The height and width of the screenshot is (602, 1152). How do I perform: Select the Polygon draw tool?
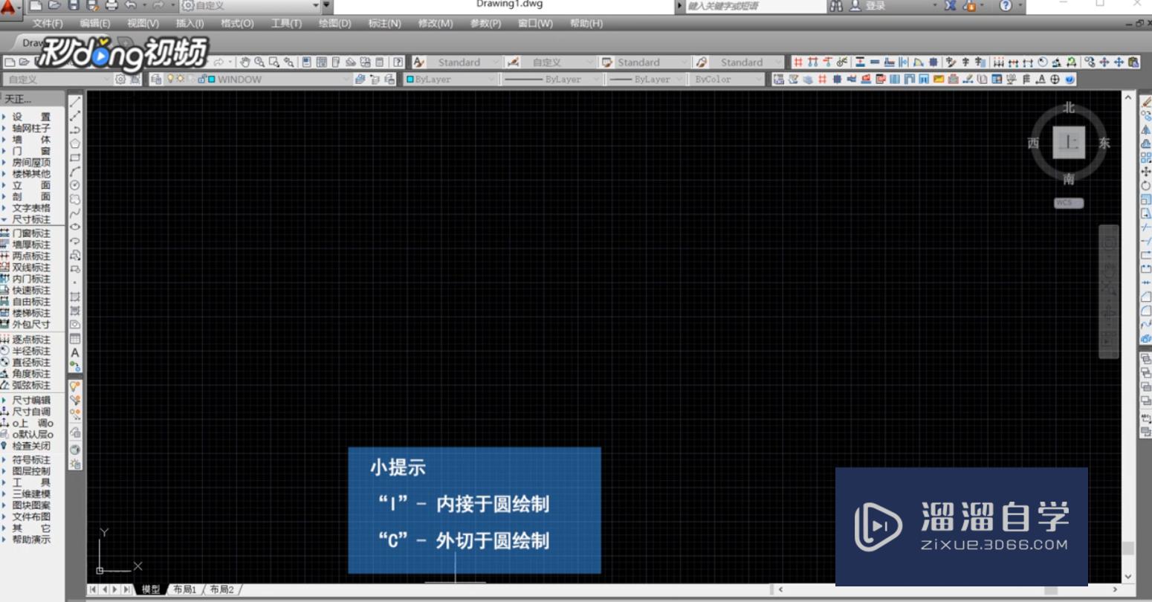pyautogui.click(x=75, y=143)
